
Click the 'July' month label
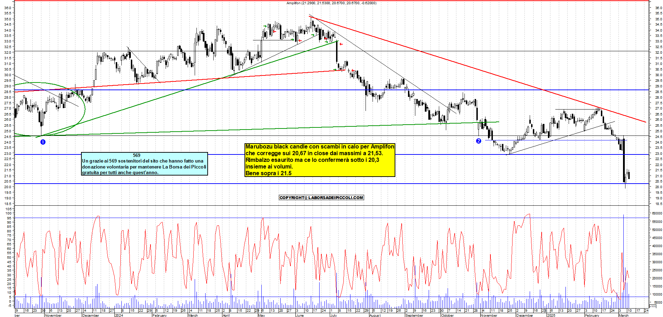point(334,315)
